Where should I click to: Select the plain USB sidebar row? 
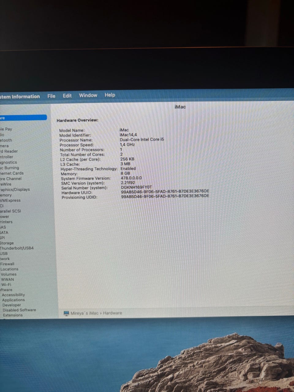(4, 254)
